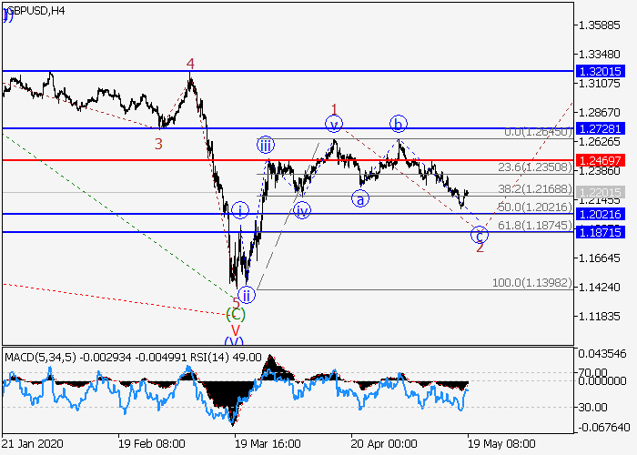Select the circled wave ii marker
Image resolution: width=637 pixels, height=455 pixels.
tap(246, 293)
